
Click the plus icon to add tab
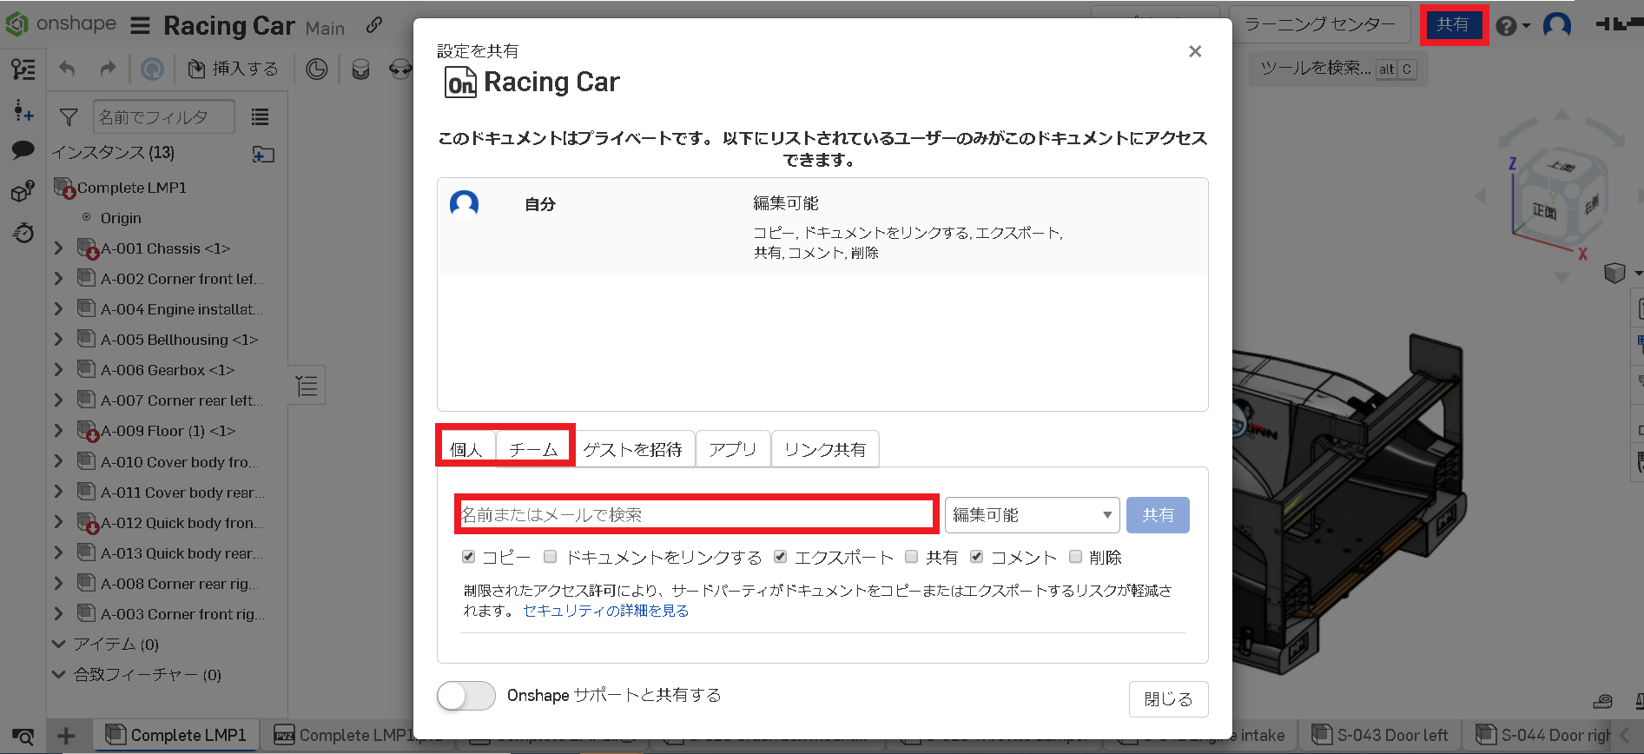point(67,736)
